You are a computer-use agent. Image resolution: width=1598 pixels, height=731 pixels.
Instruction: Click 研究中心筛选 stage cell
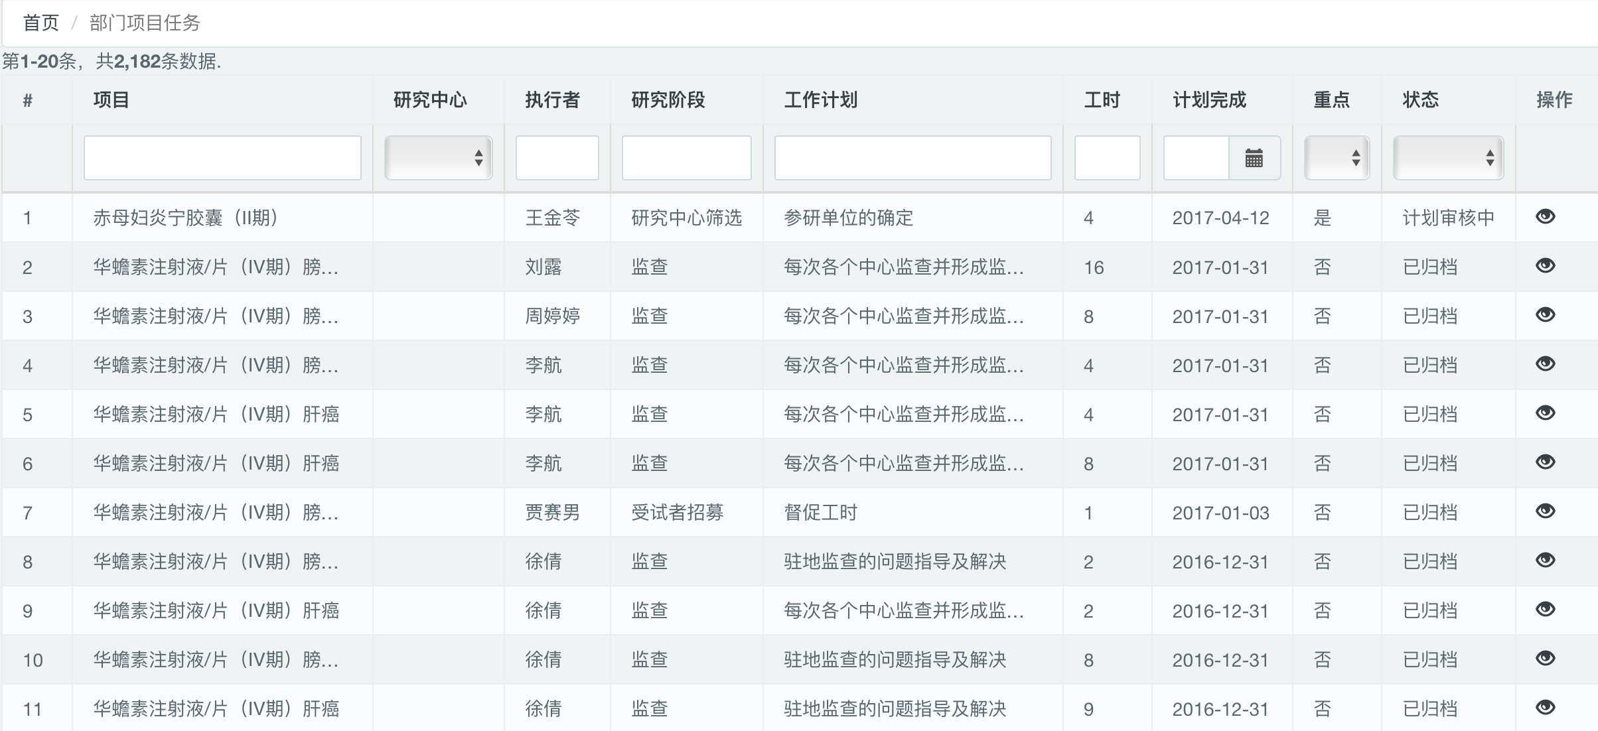686,218
